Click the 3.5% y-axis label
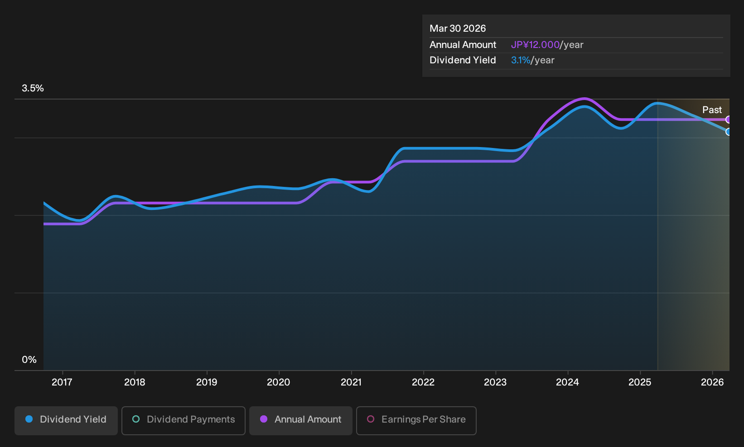This screenshot has height=447, width=744. click(x=33, y=88)
